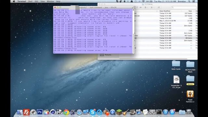
Task: Open Finder from the dock
Action: pos(20,112)
